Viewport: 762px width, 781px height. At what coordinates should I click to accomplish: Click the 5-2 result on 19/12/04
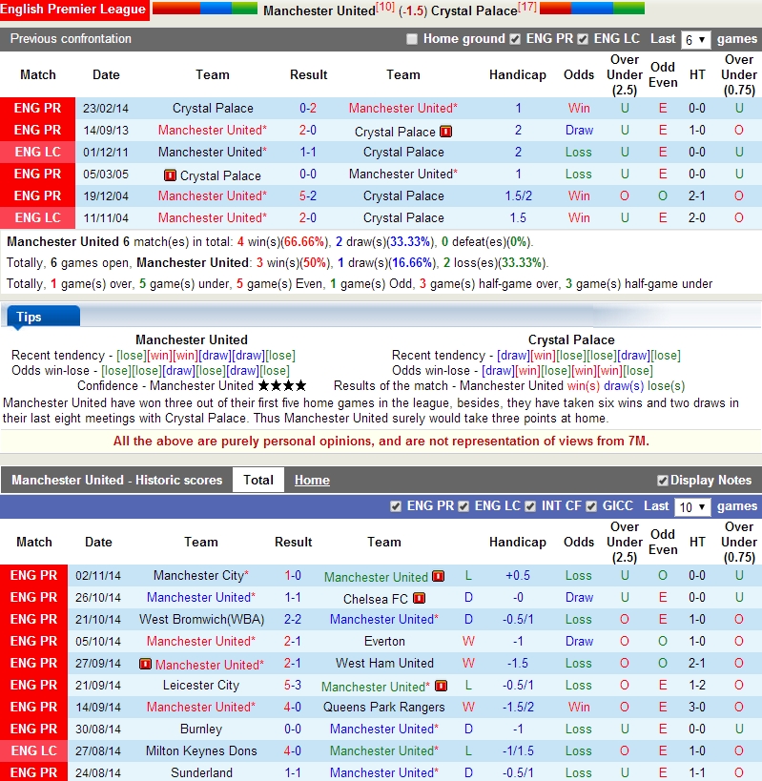pos(308,195)
